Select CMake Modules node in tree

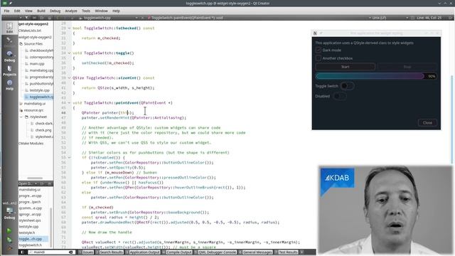coord(31,144)
